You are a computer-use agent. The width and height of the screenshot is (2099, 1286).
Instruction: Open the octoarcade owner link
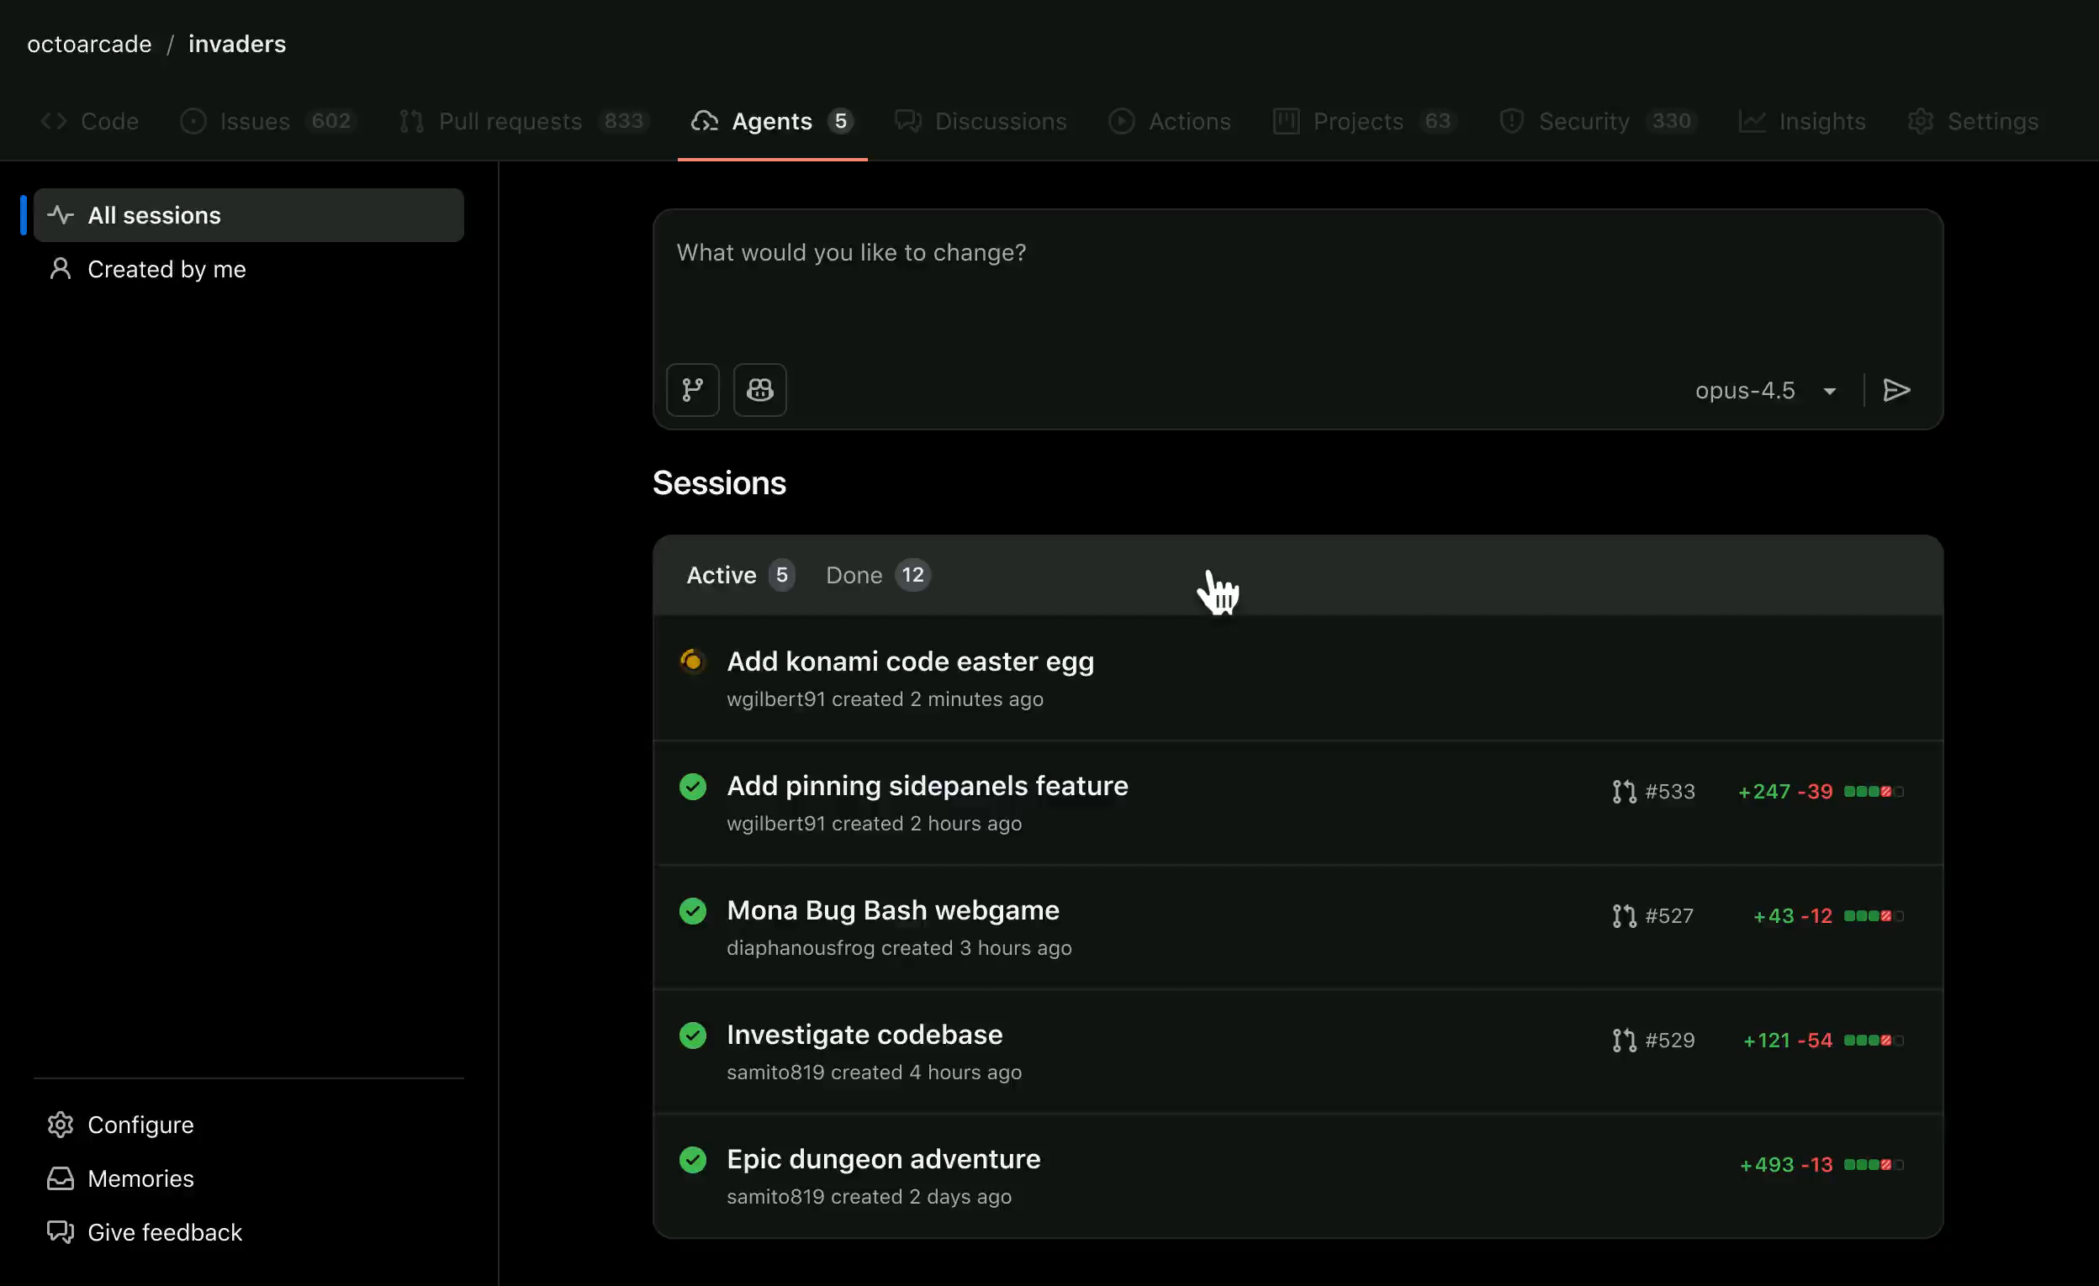pos(89,44)
